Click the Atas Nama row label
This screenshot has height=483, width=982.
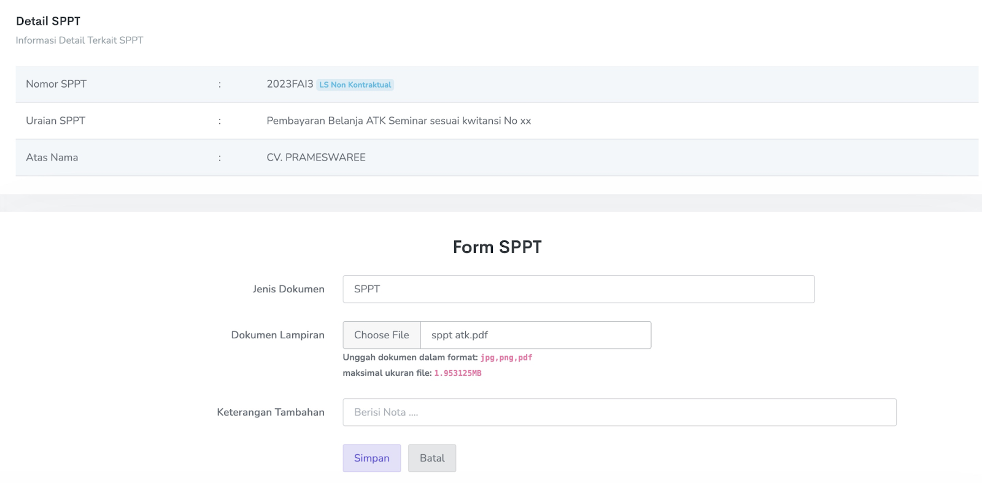point(52,158)
